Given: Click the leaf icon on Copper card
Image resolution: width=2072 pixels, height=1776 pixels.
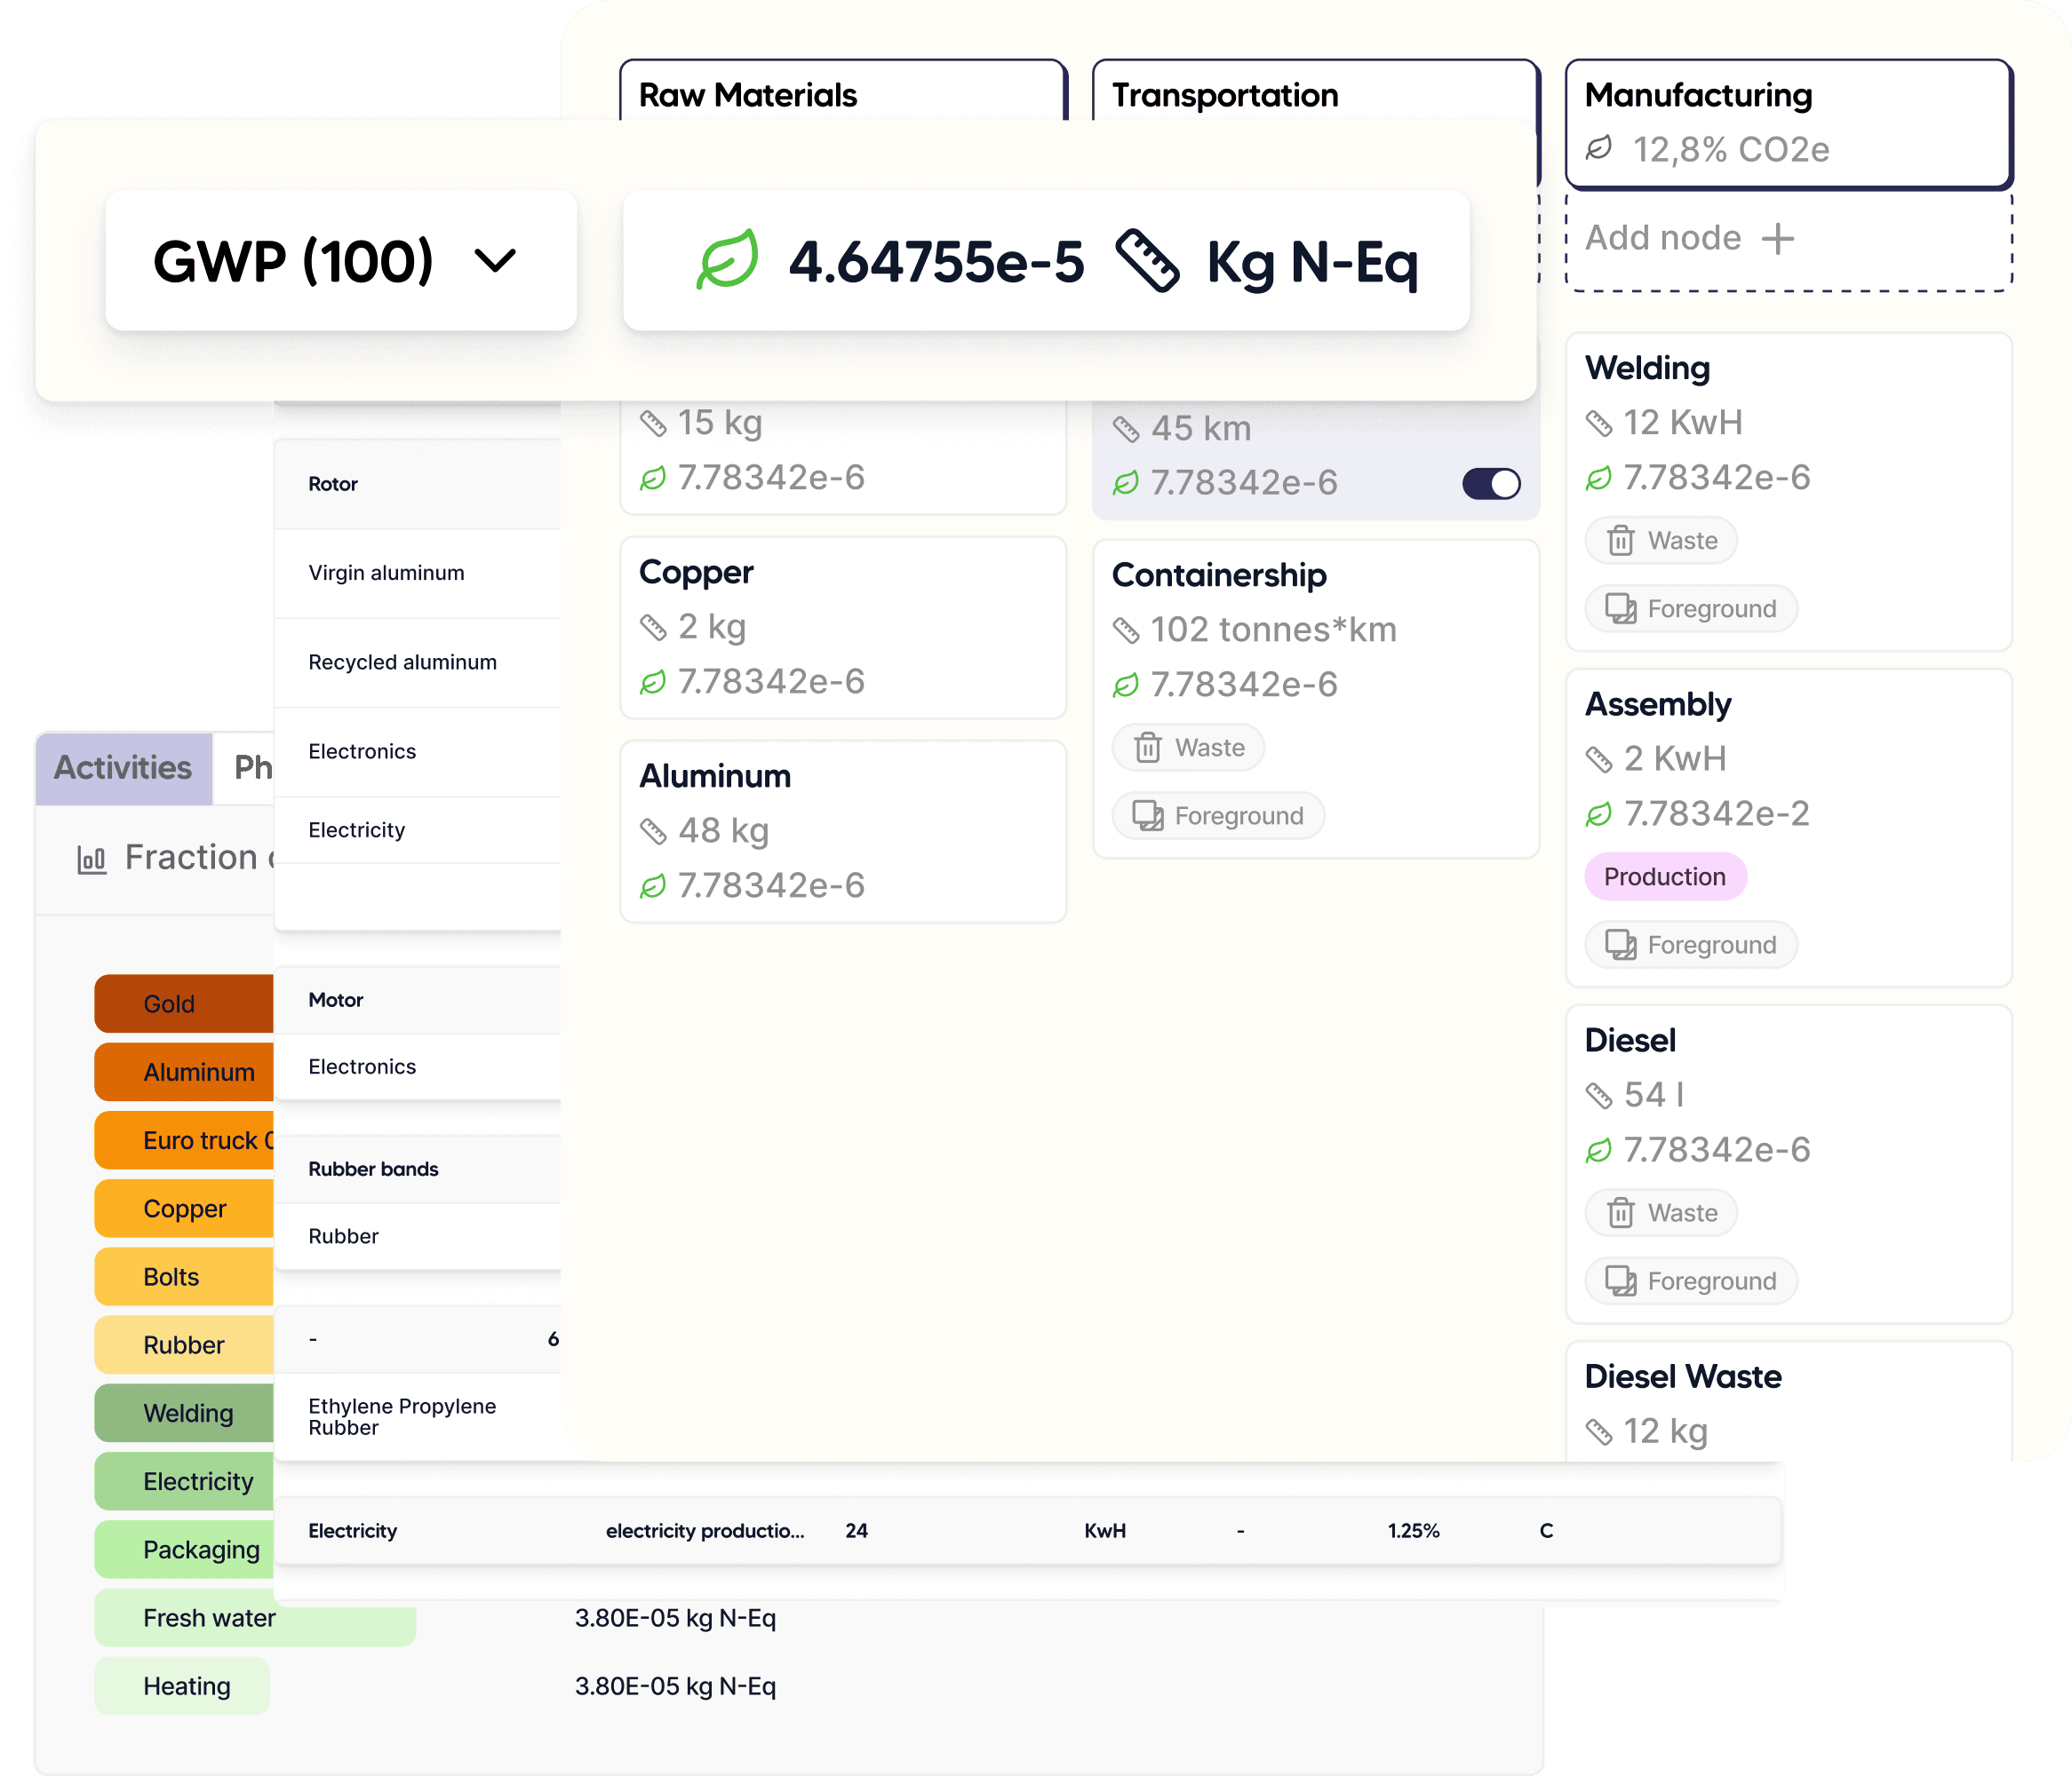Looking at the screenshot, I should (x=653, y=683).
